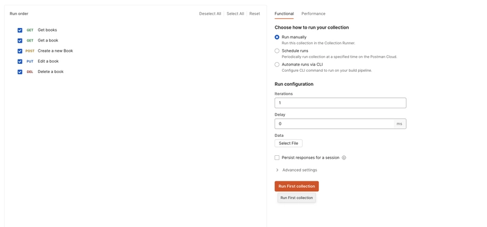Switch to the Performance tab

[314, 13]
